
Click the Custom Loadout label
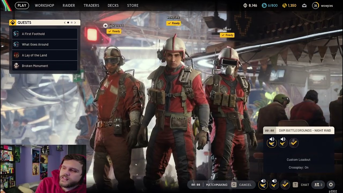pos(299,160)
